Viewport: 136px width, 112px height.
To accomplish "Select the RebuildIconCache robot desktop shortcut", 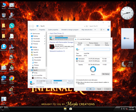I will coord(12,16).
